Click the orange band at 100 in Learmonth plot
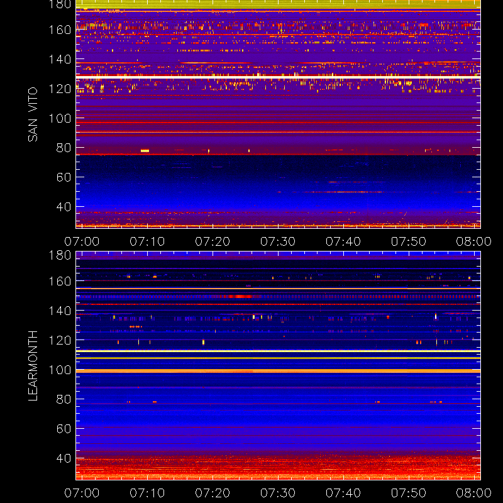Viewport: 503px width, 503px height. pyautogui.click(x=278, y=371)
